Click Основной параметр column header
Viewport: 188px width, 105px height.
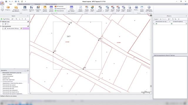[178, 22]
